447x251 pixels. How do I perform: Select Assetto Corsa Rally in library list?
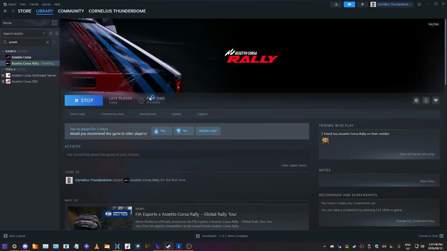tap(30, 63)
